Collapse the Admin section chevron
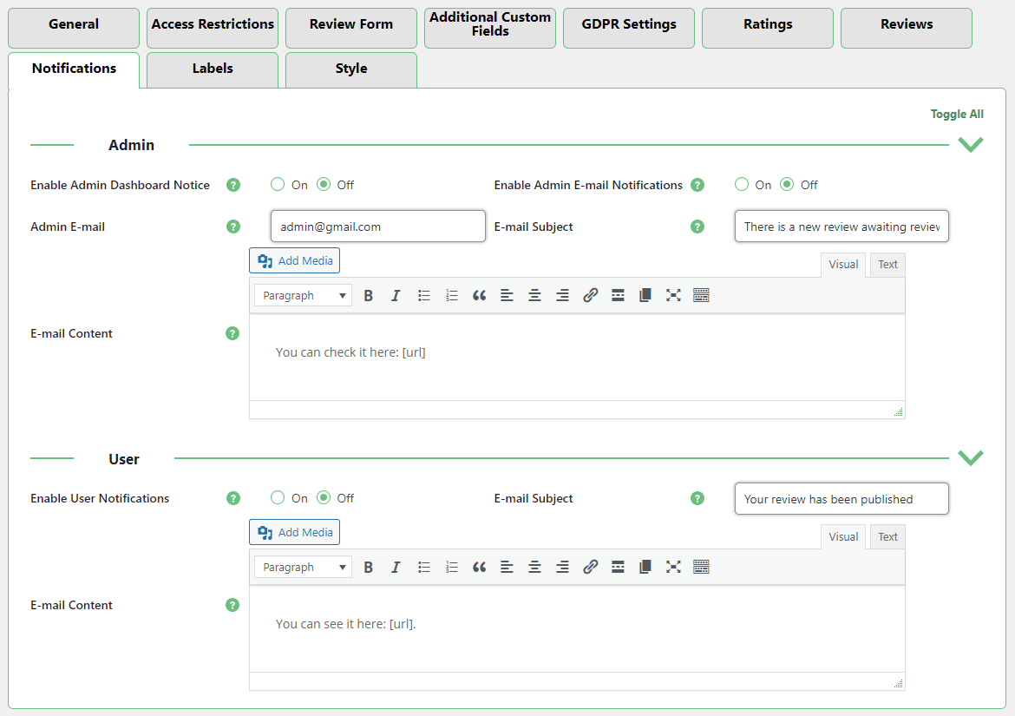This screenshot has height=716, width=1015. tap(971, 144)
